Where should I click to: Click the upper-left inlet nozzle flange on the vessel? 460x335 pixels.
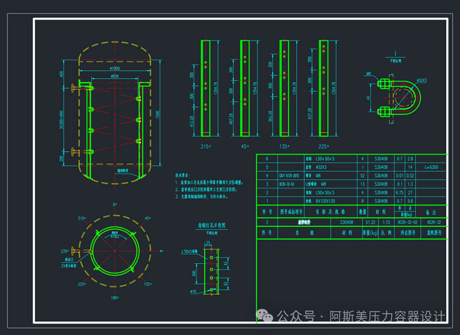click(72, 87)
